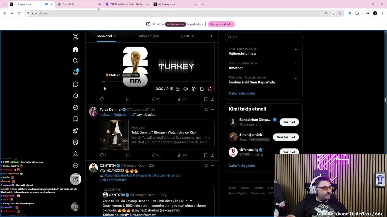Viewport: 387px width, 217px height.
Task: Follow back Sinan Şentürk
Action: [286, 137]
